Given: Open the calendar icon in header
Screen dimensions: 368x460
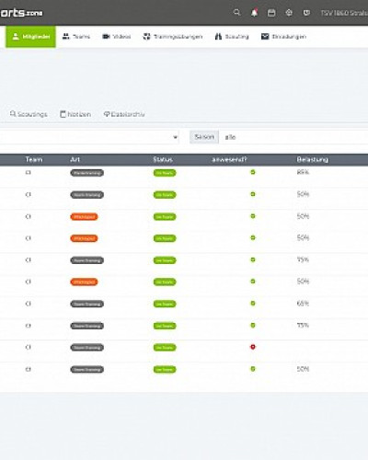Looking at the screenshot, I should (271, 13).
